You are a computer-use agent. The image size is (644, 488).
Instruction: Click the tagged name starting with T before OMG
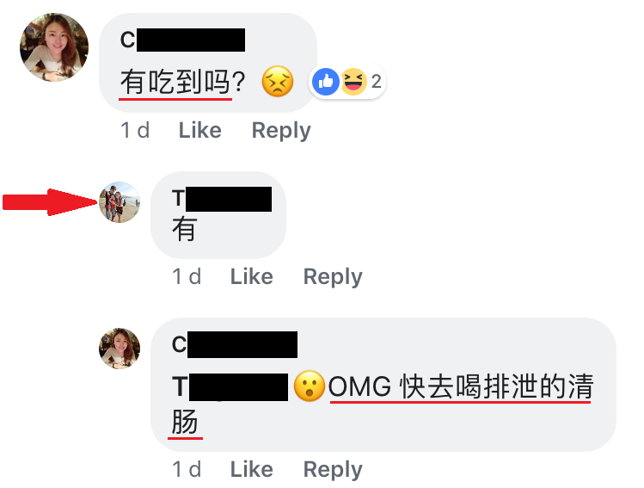click(230, 386)
